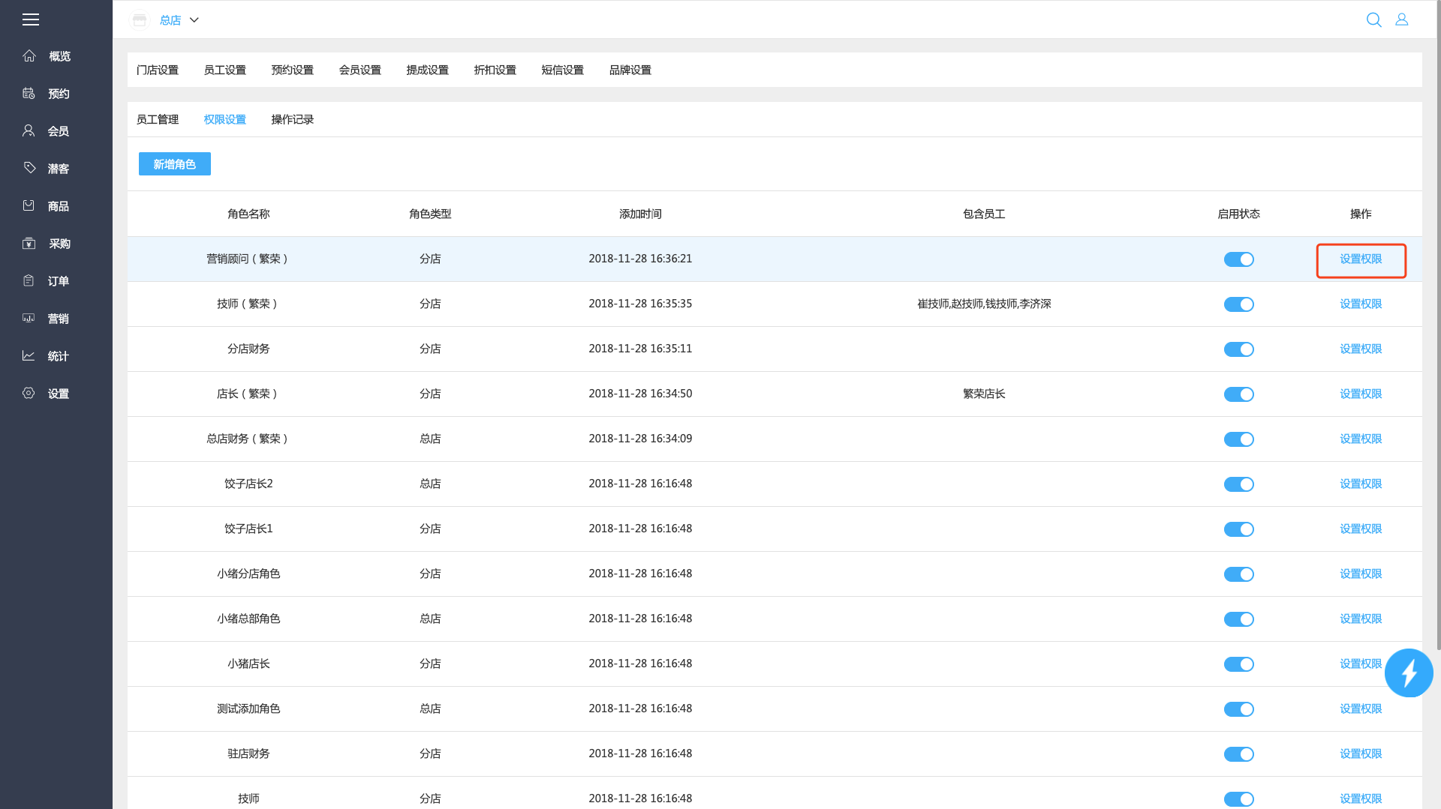Click the 崔技师,赵技师,钱技师,李济深 cell
1441x809 pixels.
[x=984, y=304]
